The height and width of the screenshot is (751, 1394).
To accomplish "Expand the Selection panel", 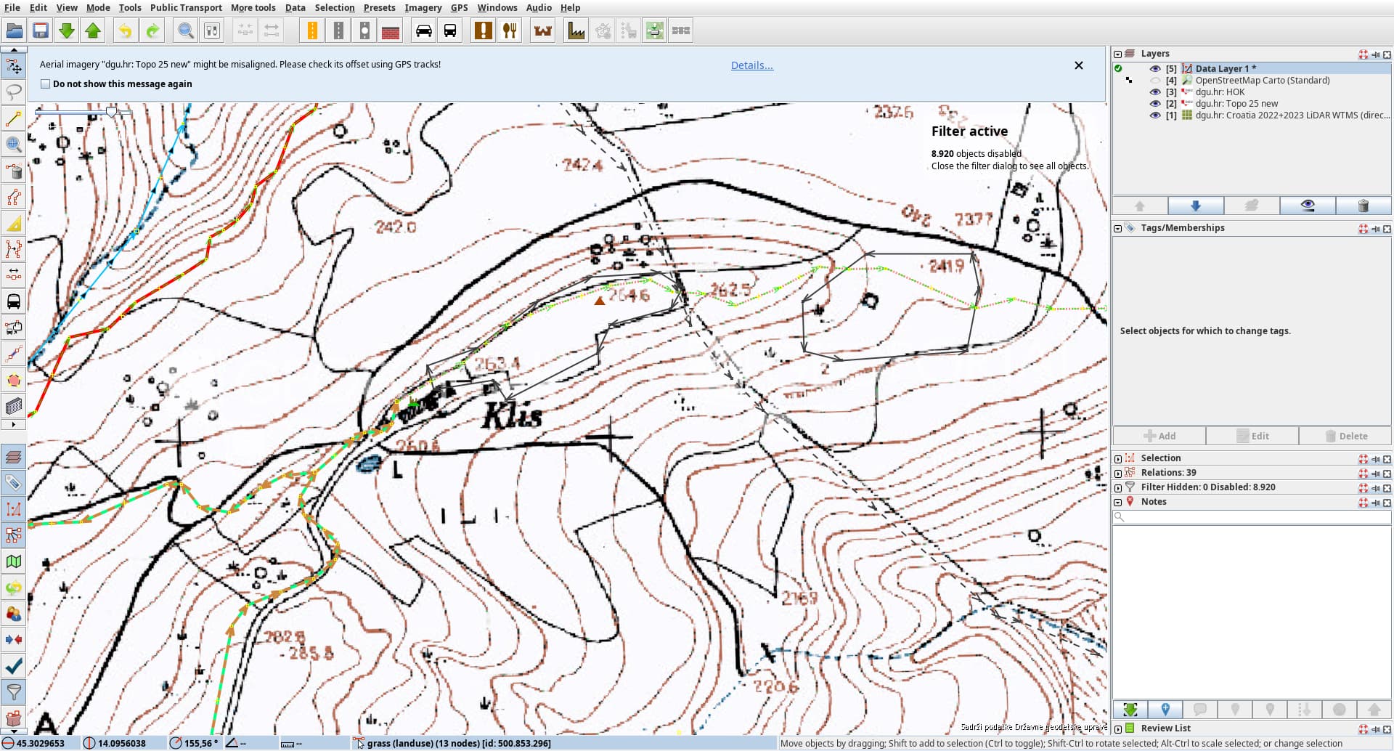I will [1117, 458].
